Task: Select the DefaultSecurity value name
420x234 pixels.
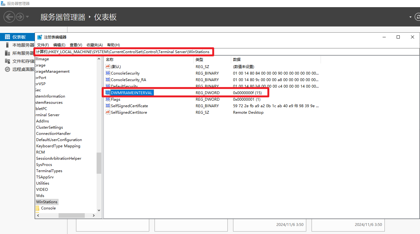Action: click(x=124, y=86)
